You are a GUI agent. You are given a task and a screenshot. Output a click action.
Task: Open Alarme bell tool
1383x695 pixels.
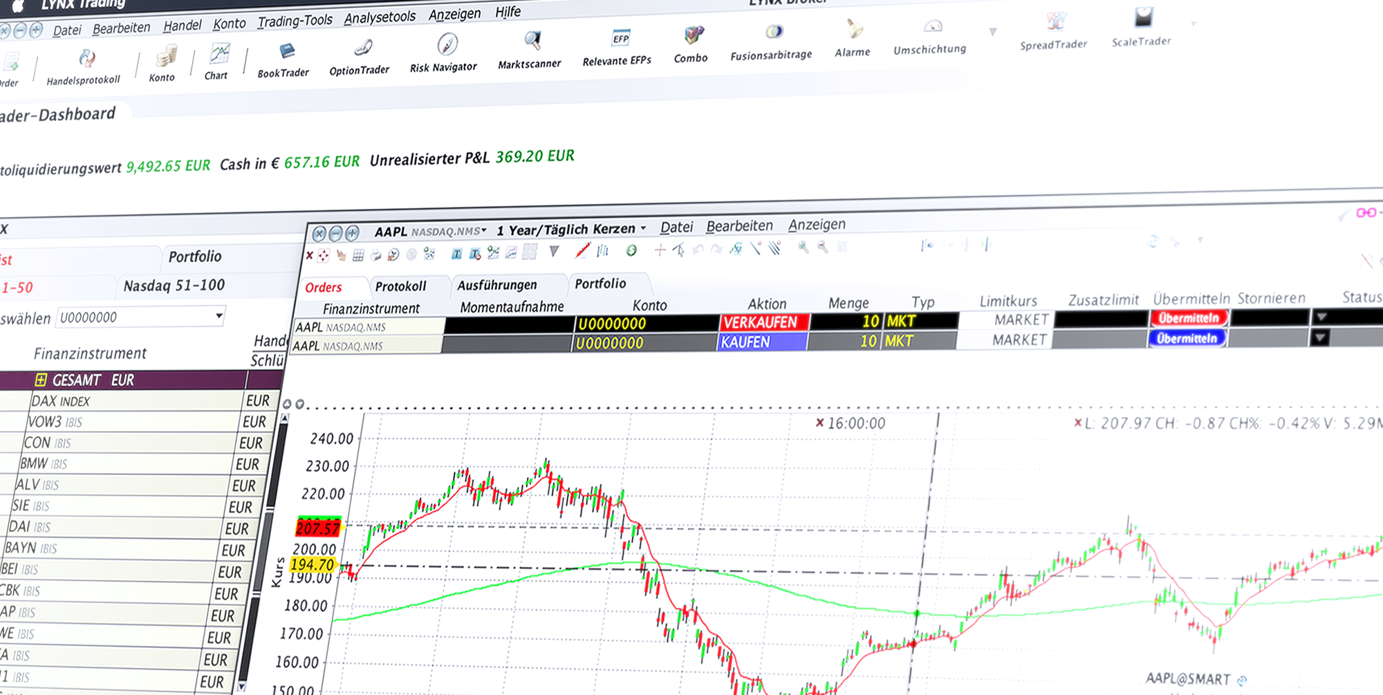pyautogui.click(x=853, y=39)
